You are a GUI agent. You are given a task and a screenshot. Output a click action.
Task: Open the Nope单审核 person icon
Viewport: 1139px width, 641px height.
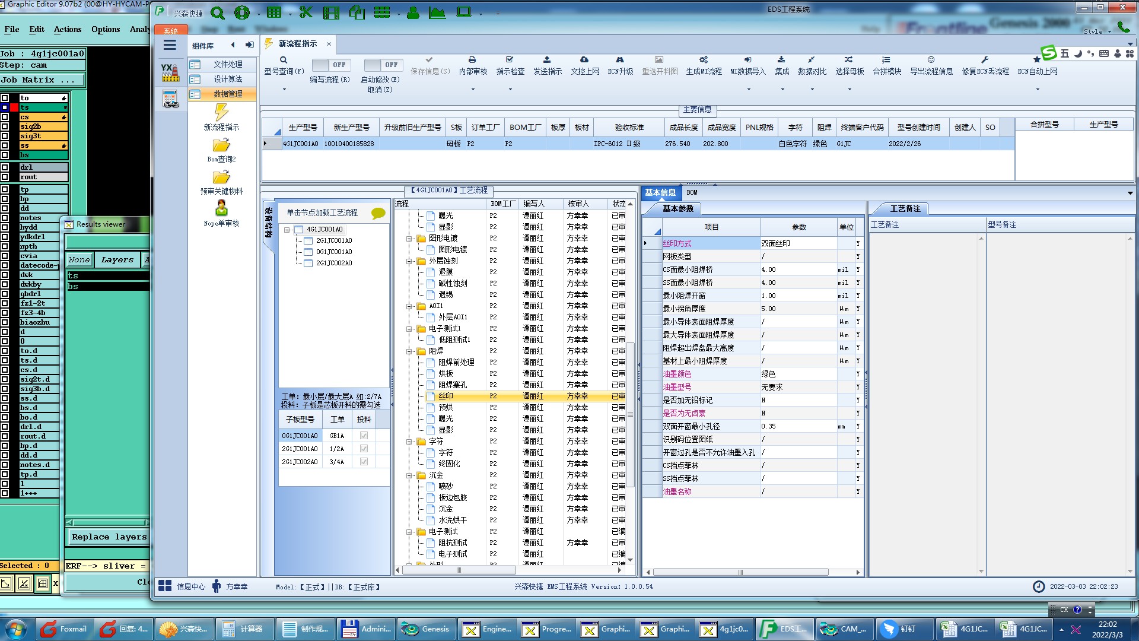pos(221,208)
